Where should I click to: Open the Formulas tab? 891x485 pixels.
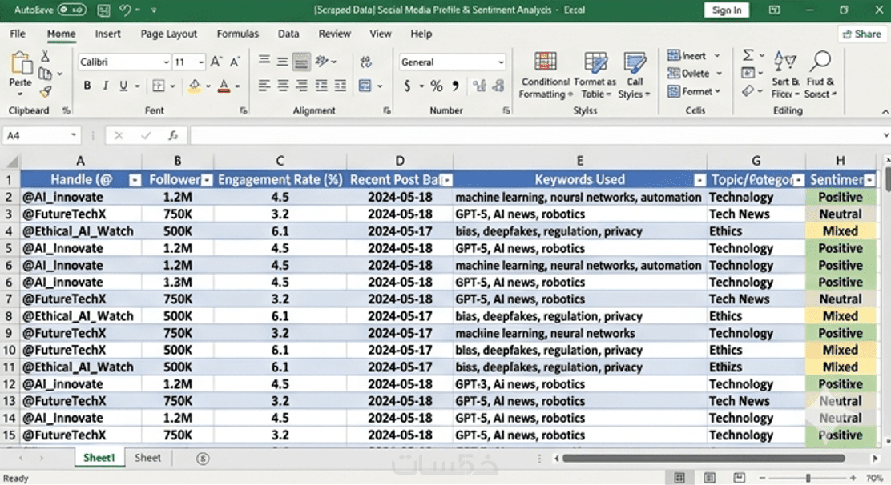237,34
